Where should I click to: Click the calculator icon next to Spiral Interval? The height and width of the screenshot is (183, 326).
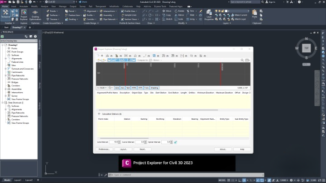(x=175, y=142)
